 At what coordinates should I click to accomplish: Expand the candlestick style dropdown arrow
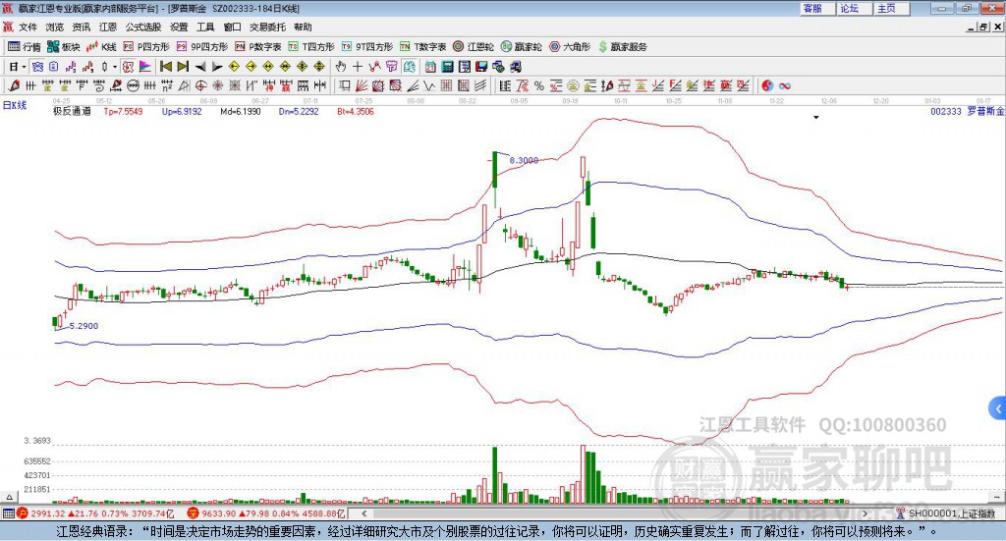tap(115, 67)
